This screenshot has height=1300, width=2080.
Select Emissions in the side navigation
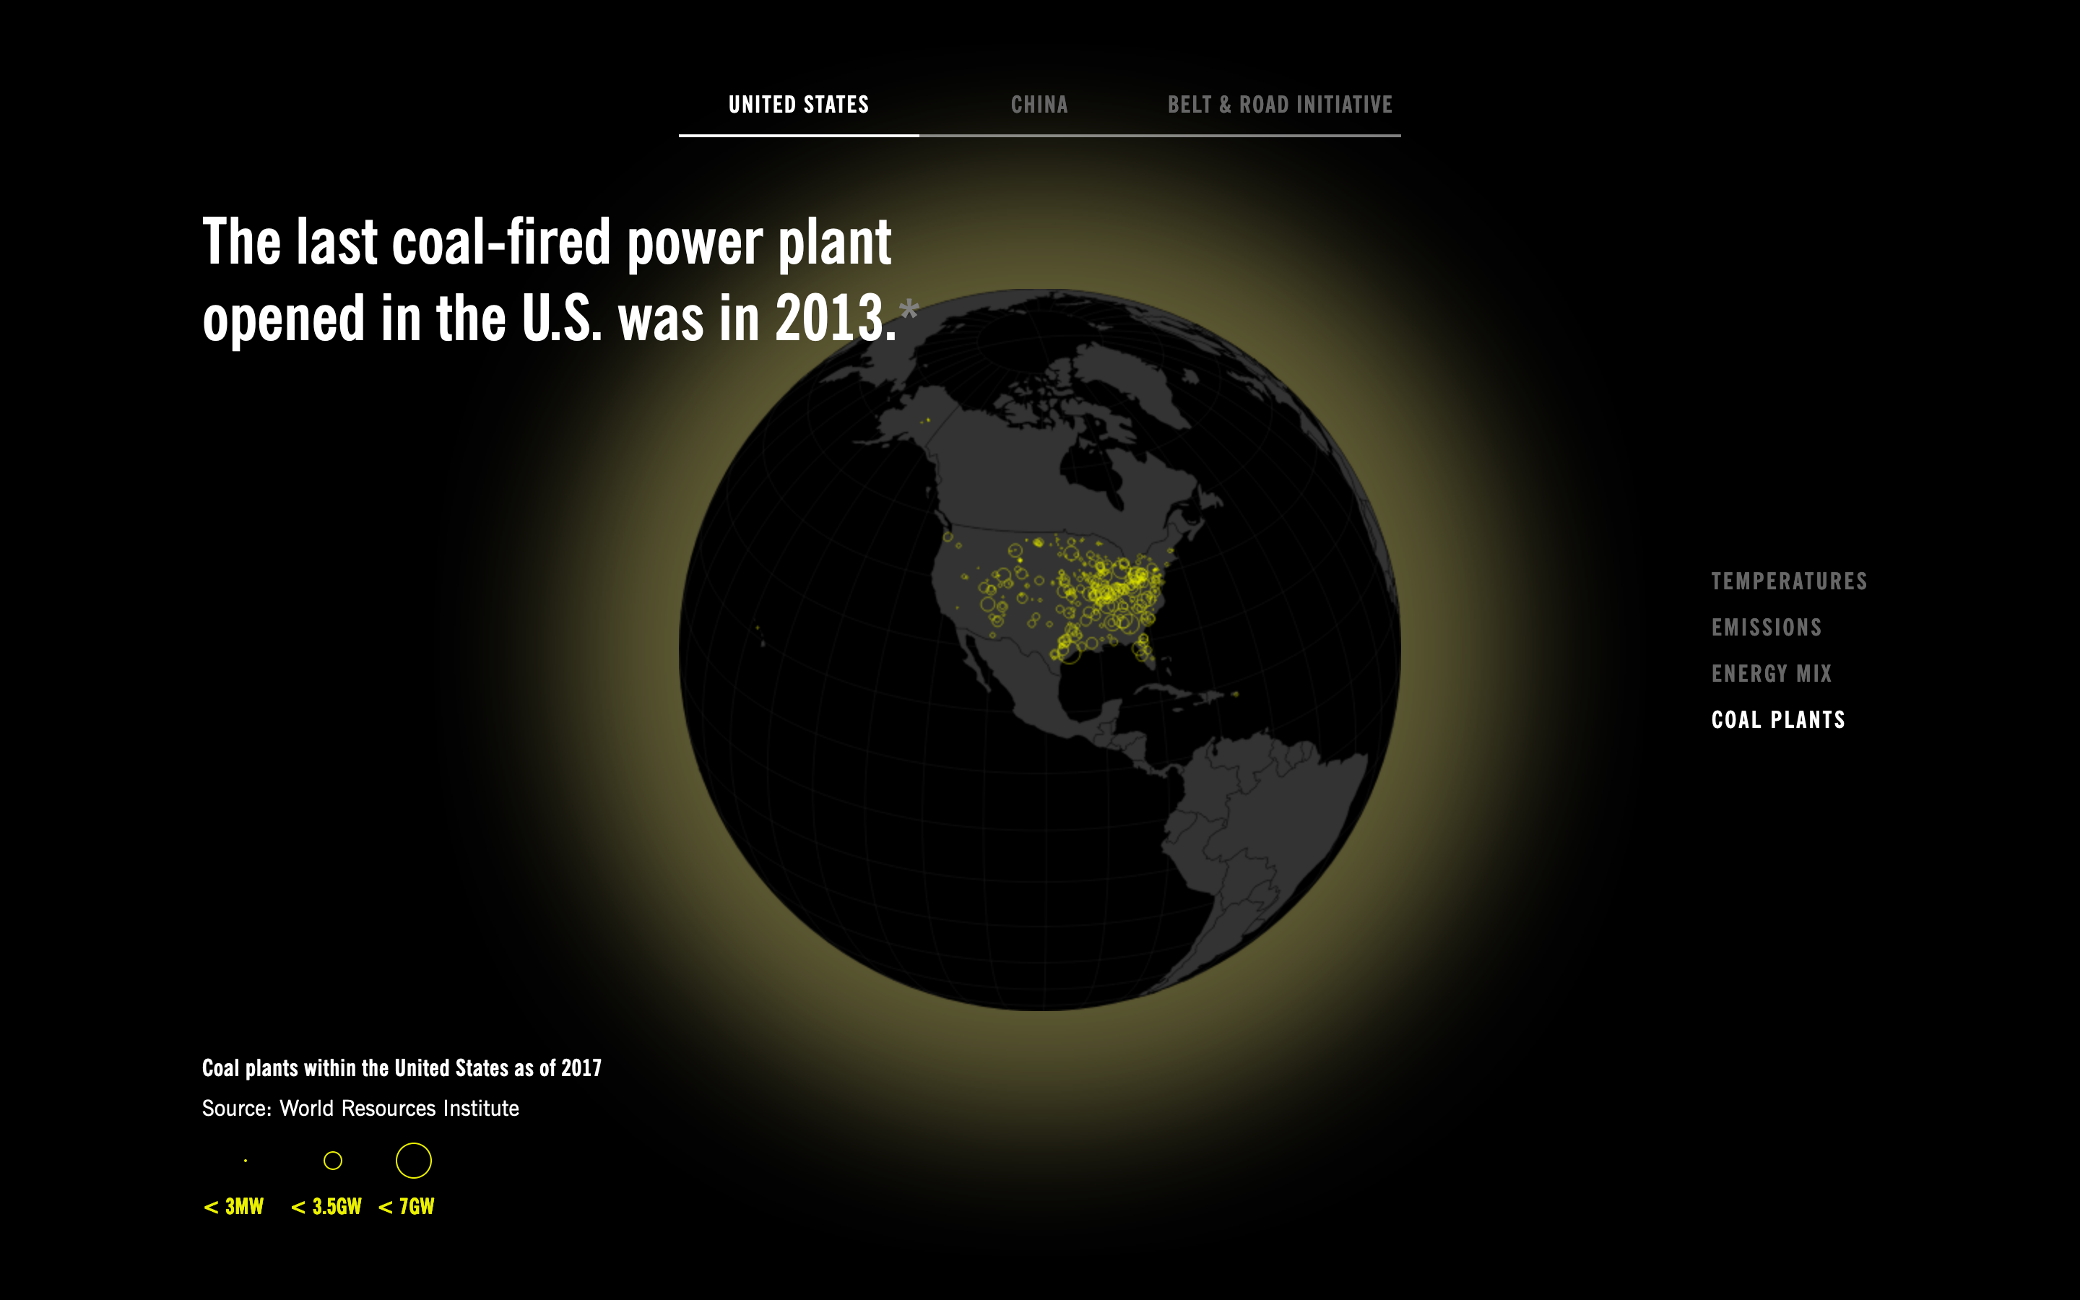1767,628
